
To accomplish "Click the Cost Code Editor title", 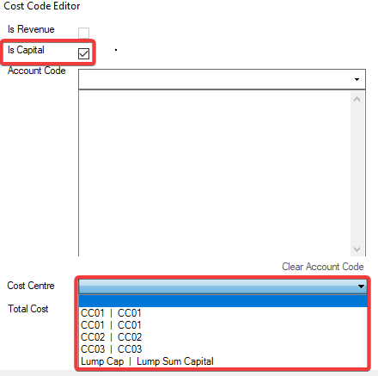I will click(x=42, y=6).
